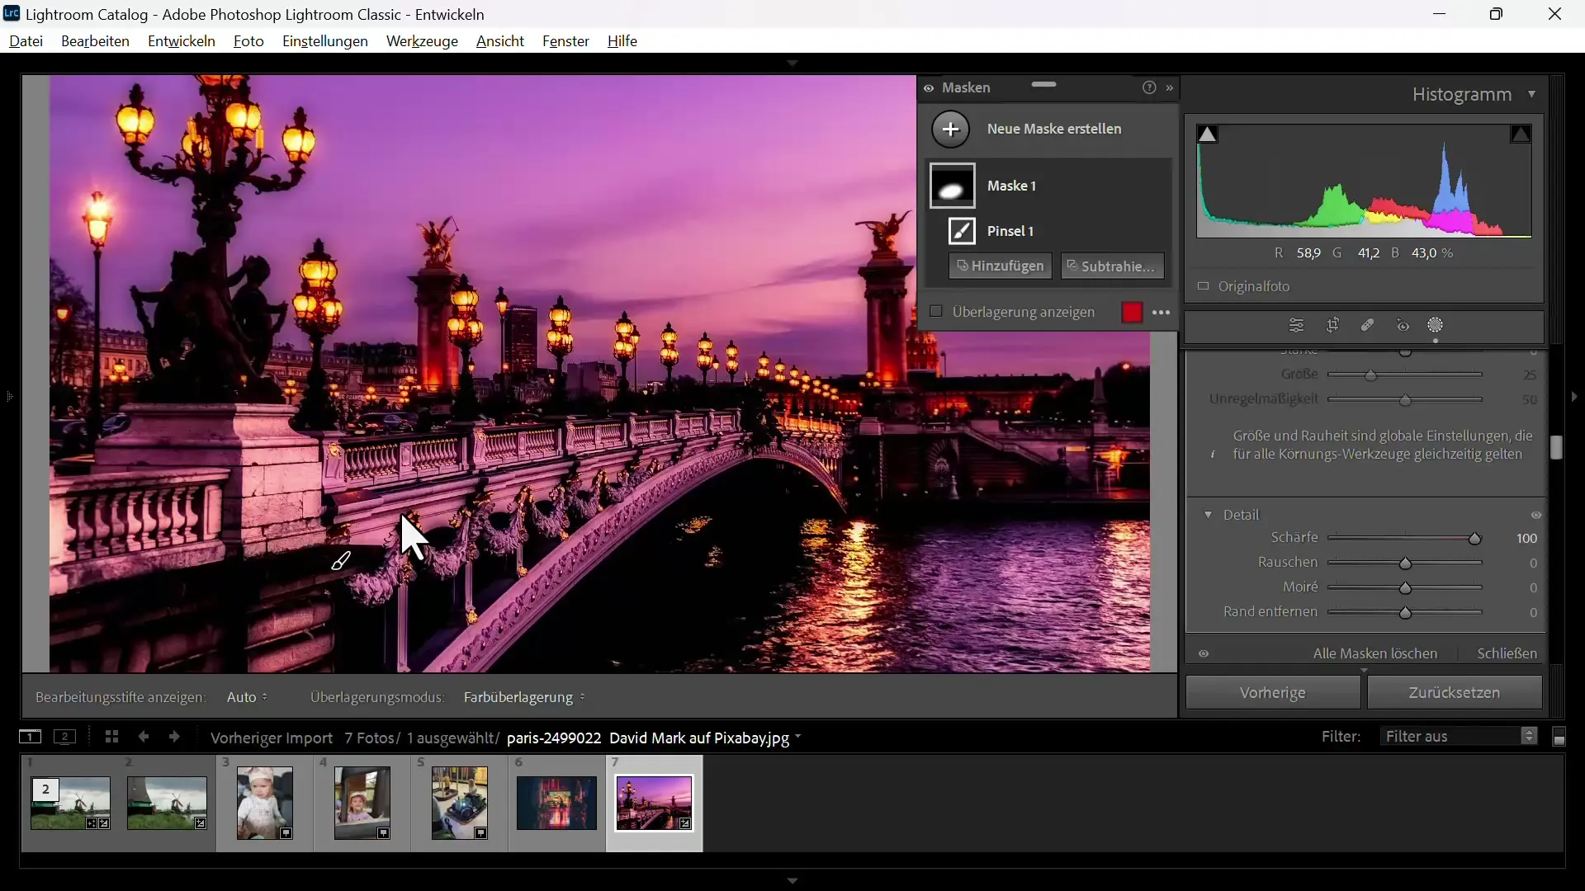This screenshot has width=1585, height=891.
Task: Open the Hilfe menu
Action: 622,41
